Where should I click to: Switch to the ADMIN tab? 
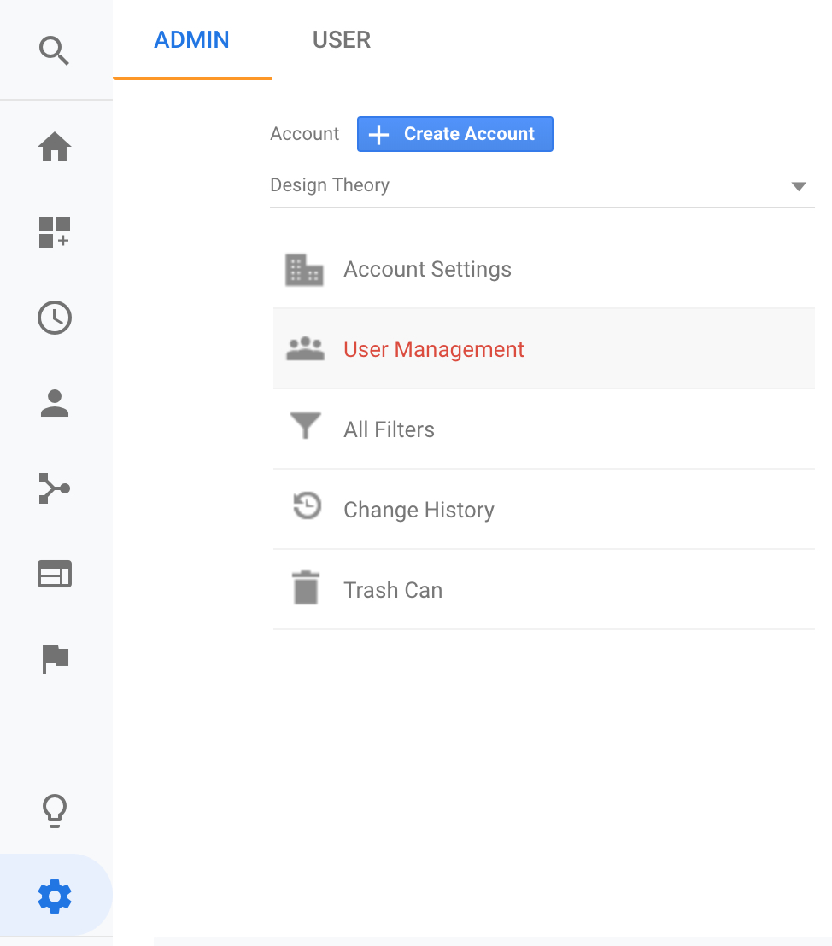[x=192, y=40]
